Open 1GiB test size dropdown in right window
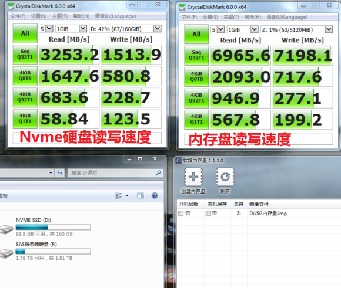The image size is (341, 288). 254,29
